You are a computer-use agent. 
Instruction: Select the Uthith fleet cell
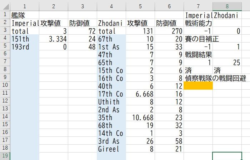click(111, 101)
